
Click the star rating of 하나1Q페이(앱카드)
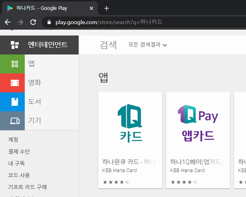(x=184, y=182)
